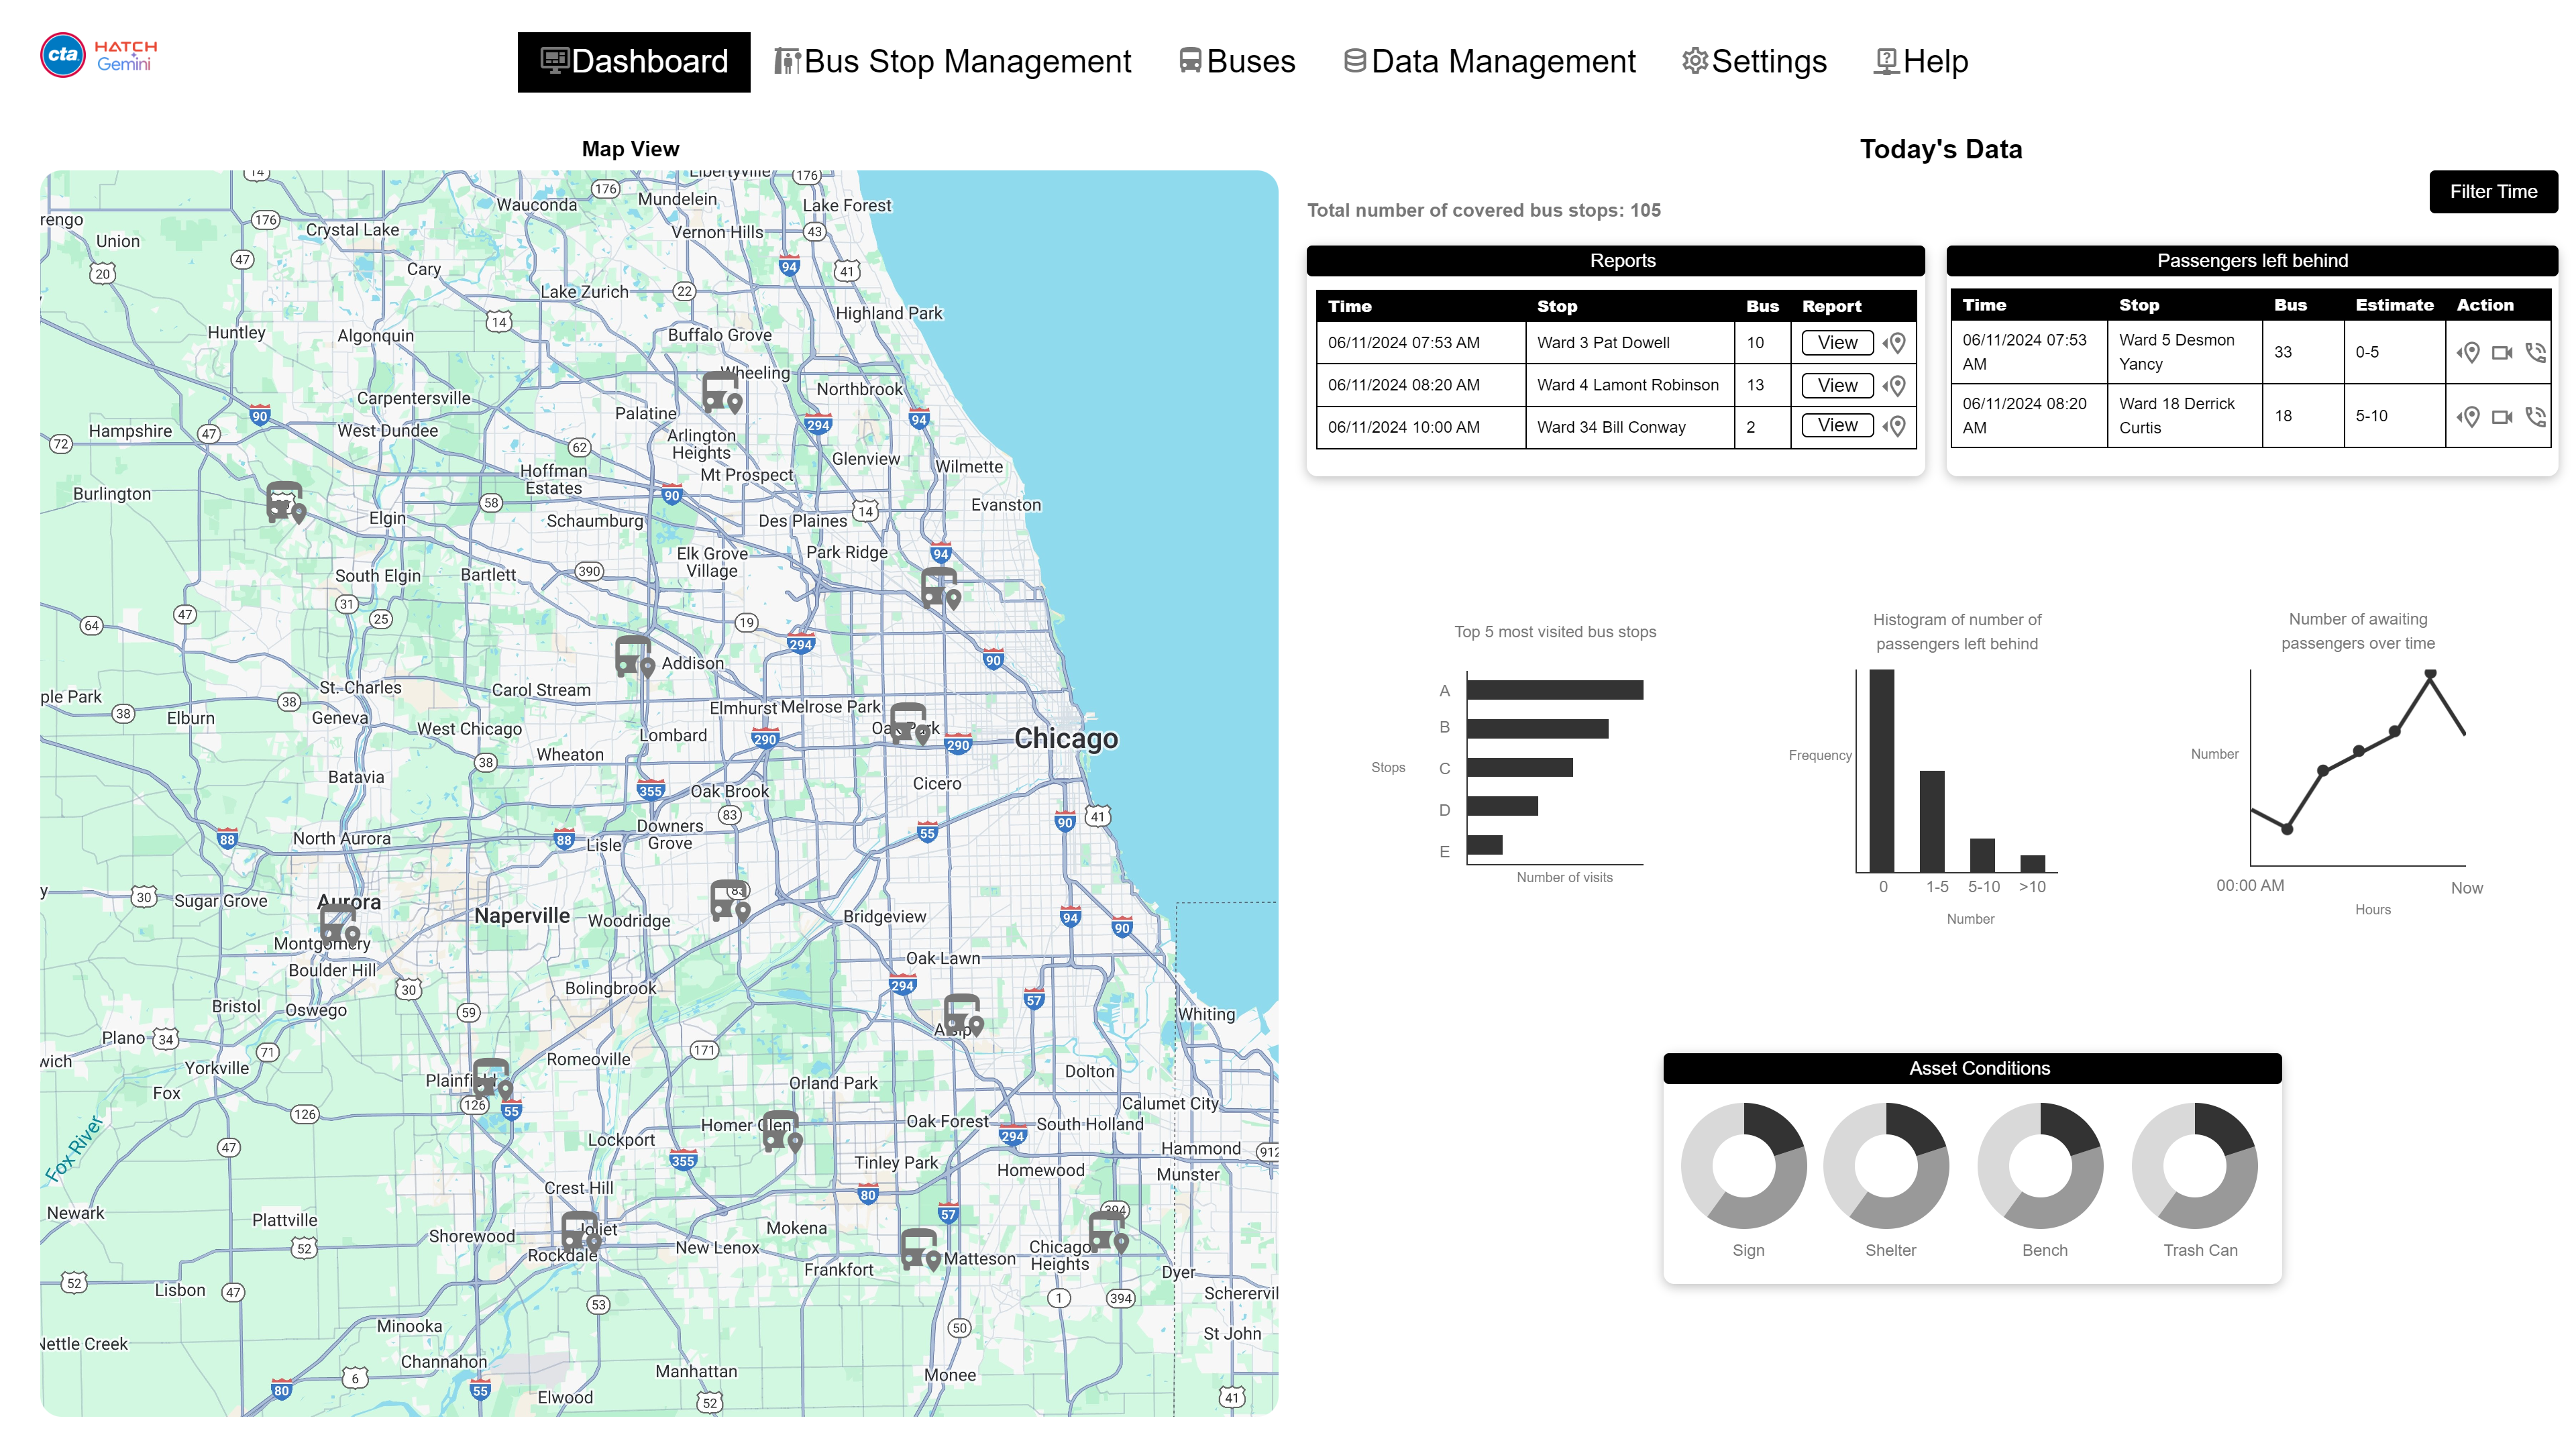Click the CTA Hatch Gemini logo
The image size is (2576, 1449).
coord(99,56)
